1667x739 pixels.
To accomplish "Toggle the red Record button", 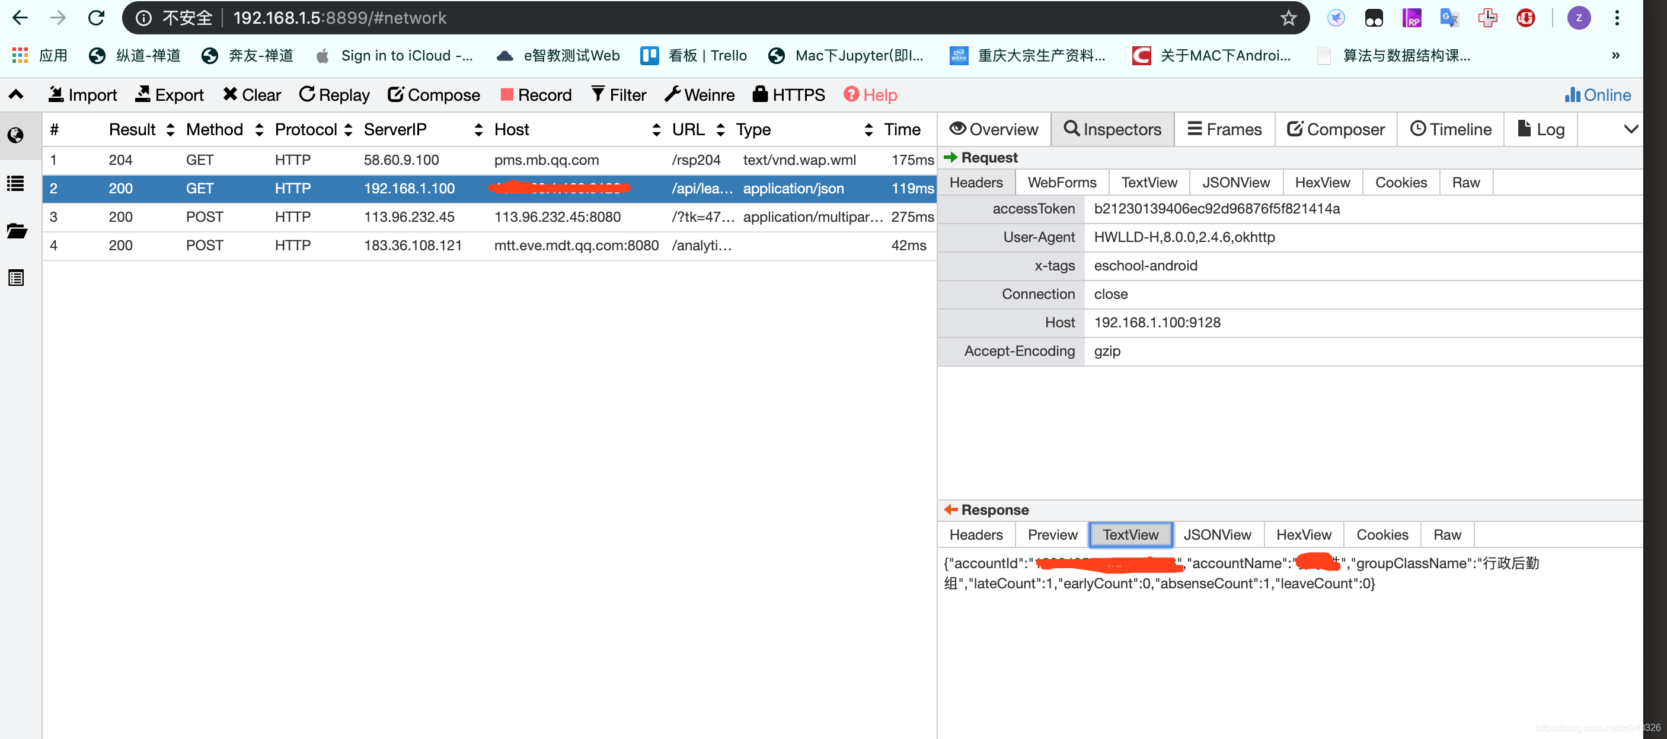I will click(x=536, y=95).
